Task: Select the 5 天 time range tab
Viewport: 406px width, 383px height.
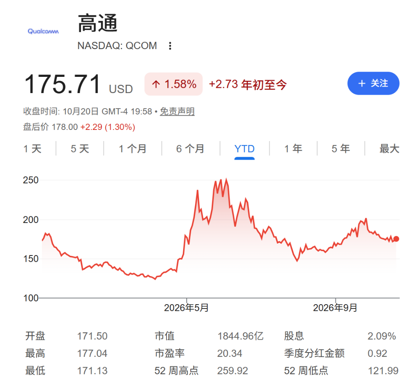Action: pos(80,149)
